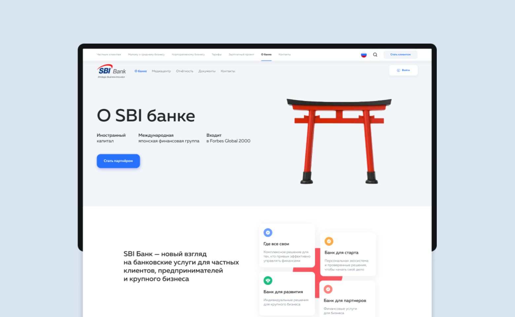The height and width of the screenshot is (317, 515).
Task: Open Контакты in top navigation bar
Action: pos(285,54)
